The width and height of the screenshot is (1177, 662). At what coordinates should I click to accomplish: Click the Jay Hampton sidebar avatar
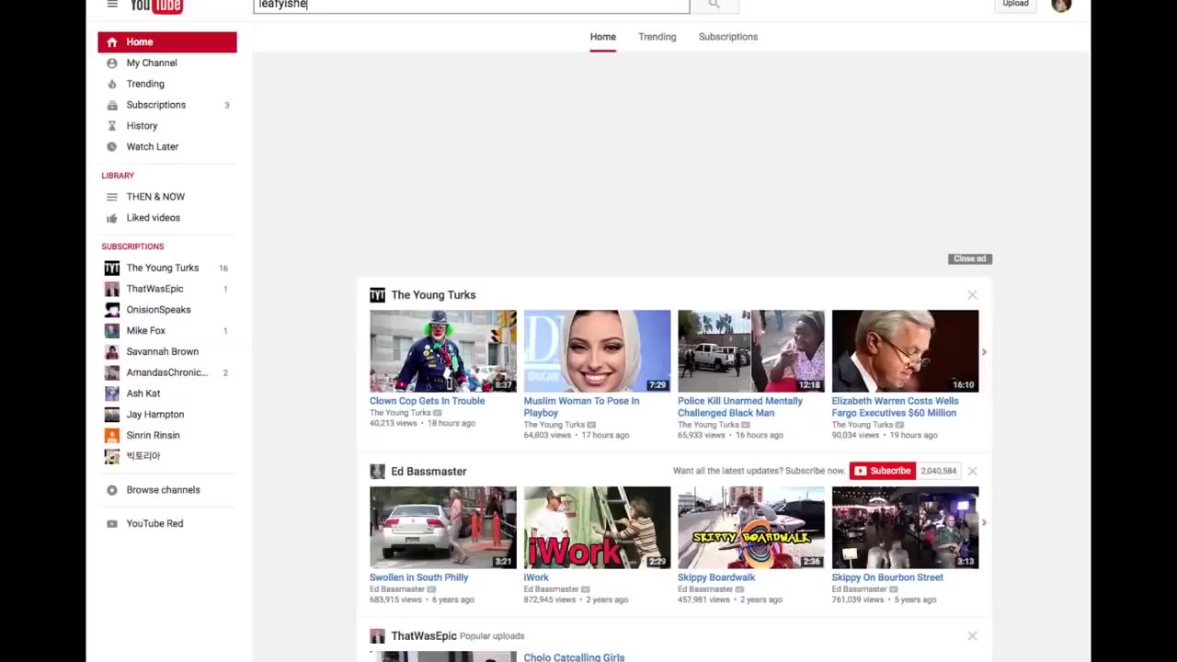pos(112,415)
